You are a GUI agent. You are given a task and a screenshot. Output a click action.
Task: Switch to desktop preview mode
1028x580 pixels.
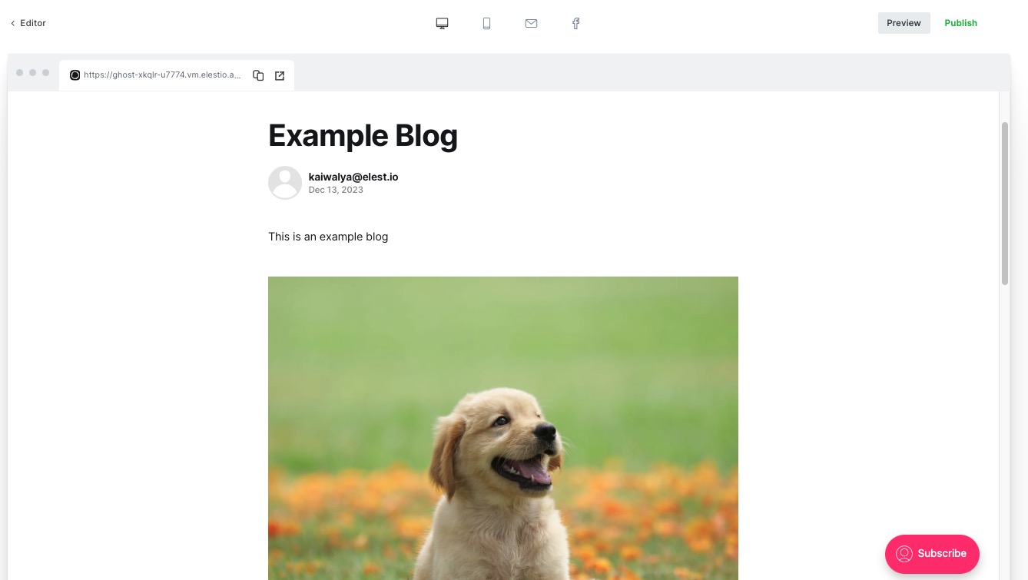[x=442, y=23]
